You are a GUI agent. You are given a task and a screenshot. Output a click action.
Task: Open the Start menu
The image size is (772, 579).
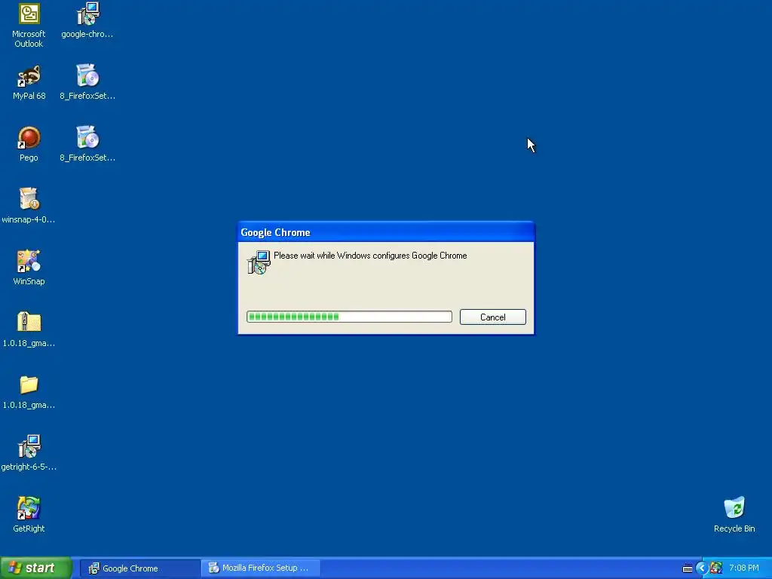tap(36, 568)
